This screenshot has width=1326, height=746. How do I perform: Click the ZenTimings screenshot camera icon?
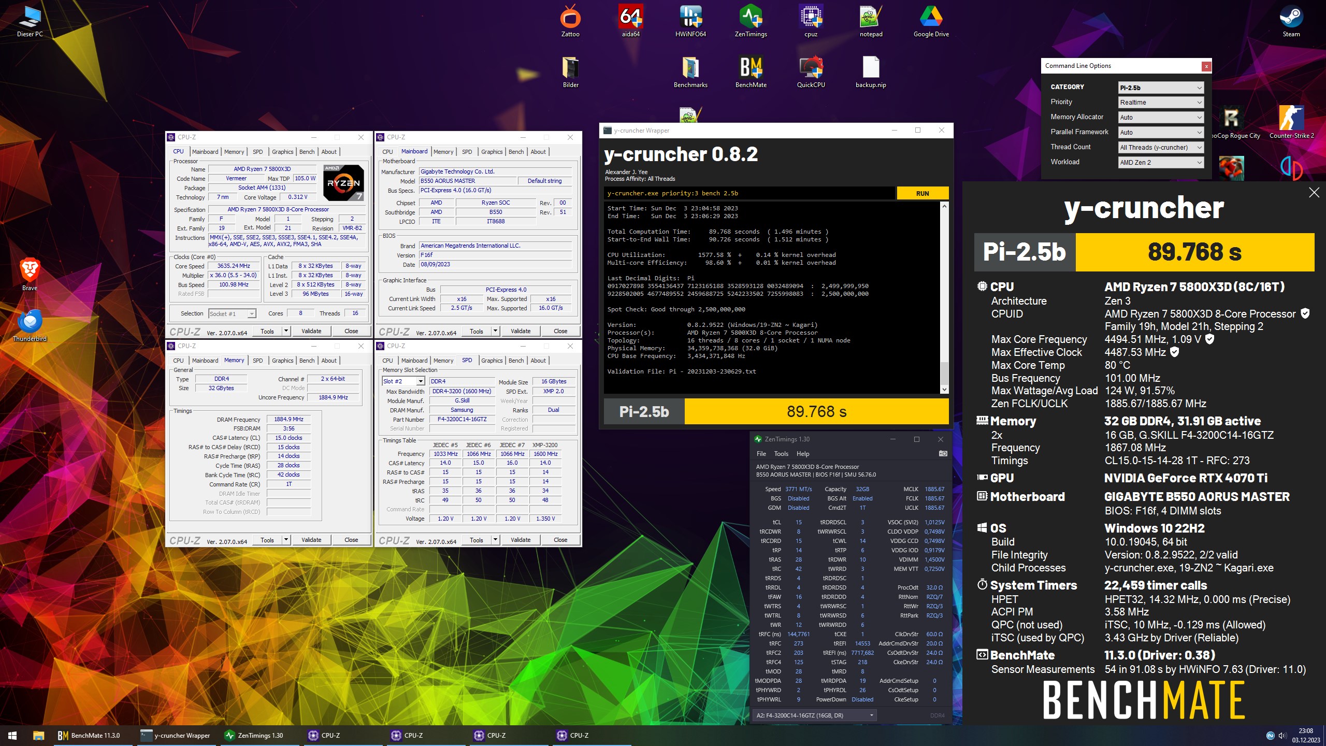[943, 453]
